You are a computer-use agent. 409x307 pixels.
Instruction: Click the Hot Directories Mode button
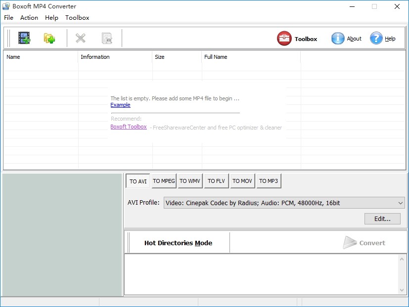coord(179,243)
